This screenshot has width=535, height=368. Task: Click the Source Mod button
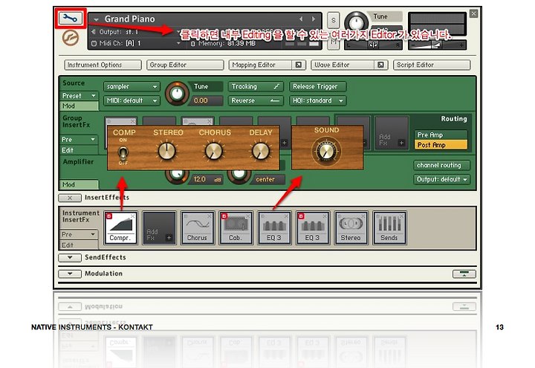(x=80, y=106)
